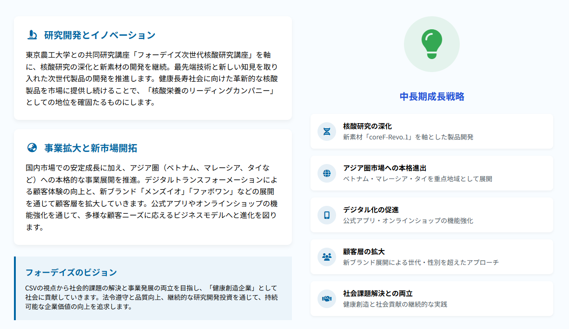Click the text 新ブランド展開による世代・性別を超えたアプローチ
569x329 pixels.
click(421, 263)
